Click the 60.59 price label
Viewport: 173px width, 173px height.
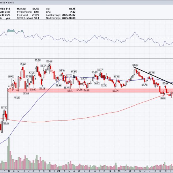(x=28, y=76)
